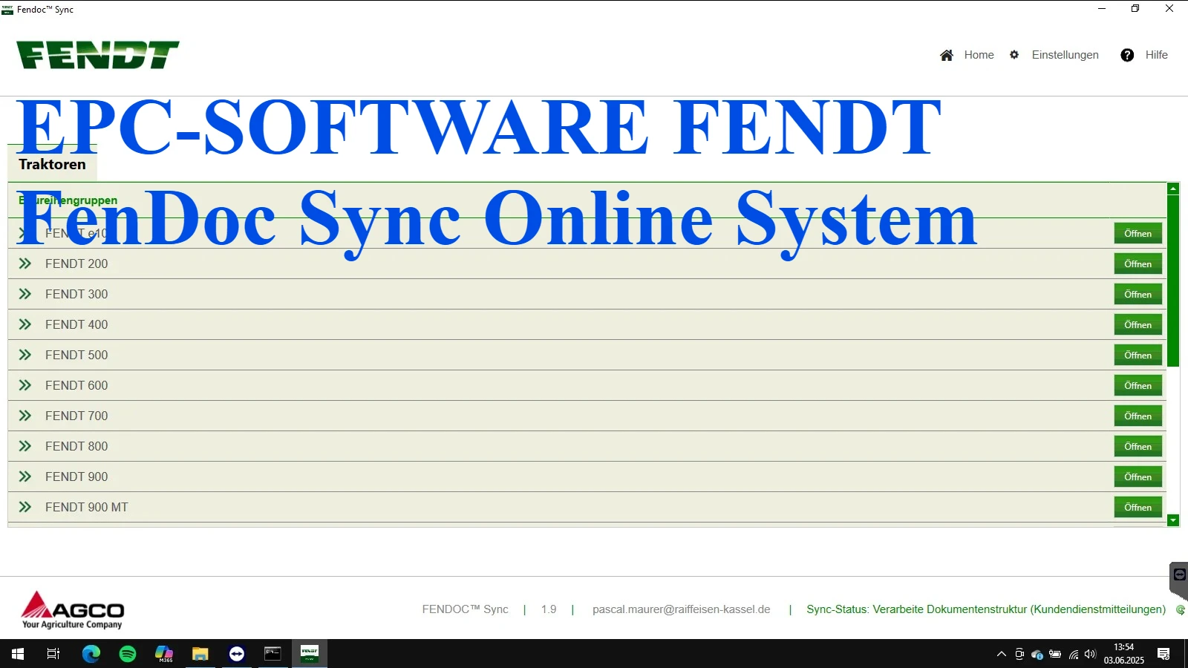1188x668 pixels.
Task: Open Spotify from the taskbar
Action: pos(128,654)
